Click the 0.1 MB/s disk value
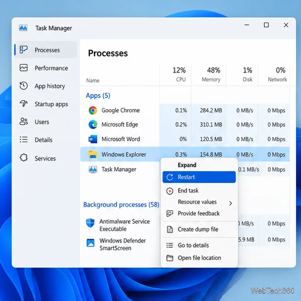The image size is (301, 301). click(249, 169)
